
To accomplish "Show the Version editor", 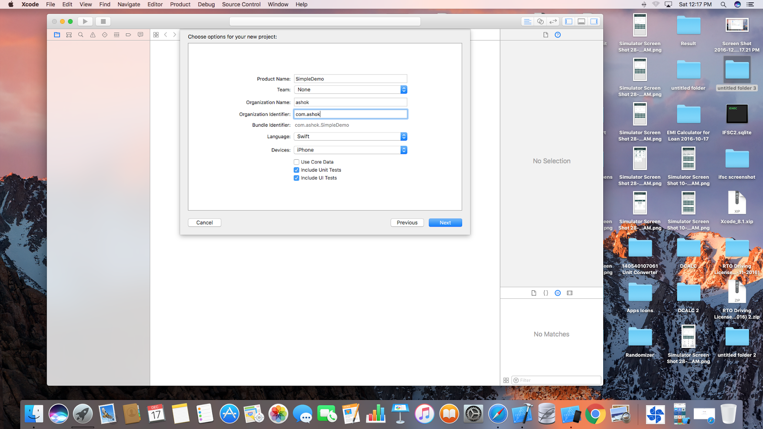I will click(553, 21).
